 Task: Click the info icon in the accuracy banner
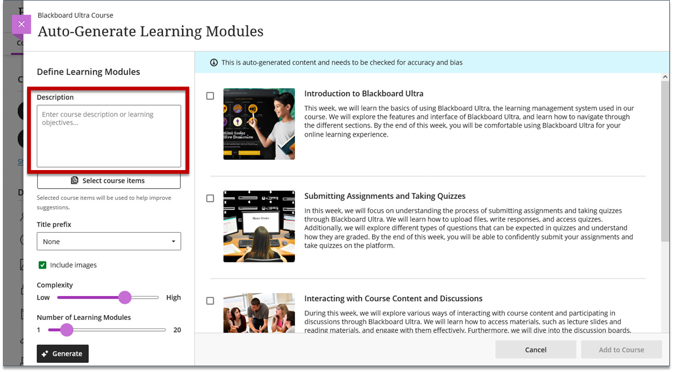(214, 63)
